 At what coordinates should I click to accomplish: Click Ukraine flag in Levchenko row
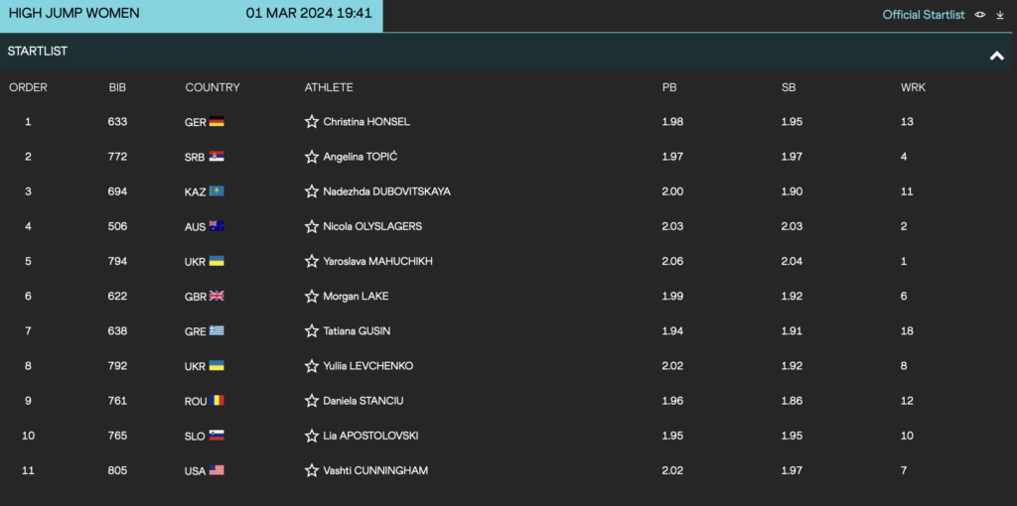pyautogui.click(x=217, y=366)
